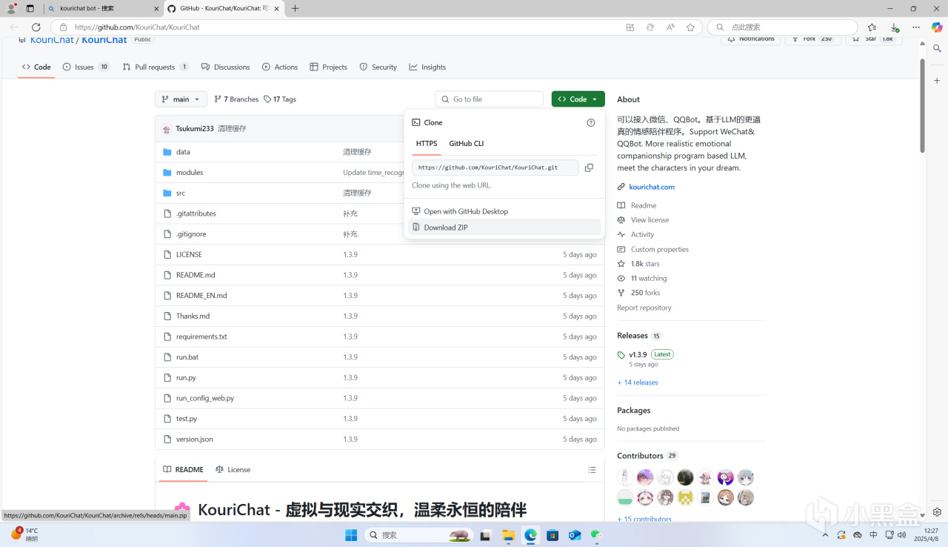
Task: Open the browser Downloads icon
Action: tap(895, 27)
